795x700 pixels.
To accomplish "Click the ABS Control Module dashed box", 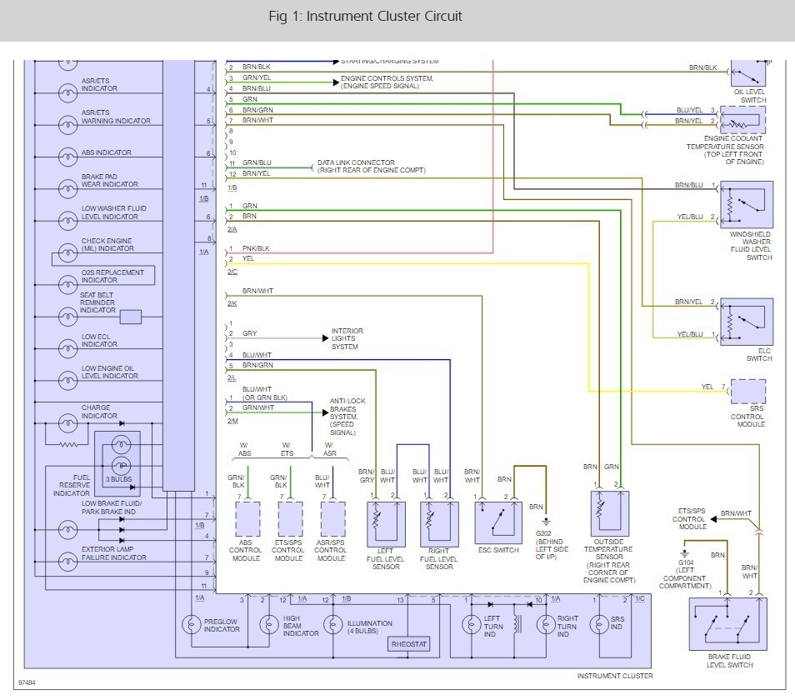I will [247, 519].
